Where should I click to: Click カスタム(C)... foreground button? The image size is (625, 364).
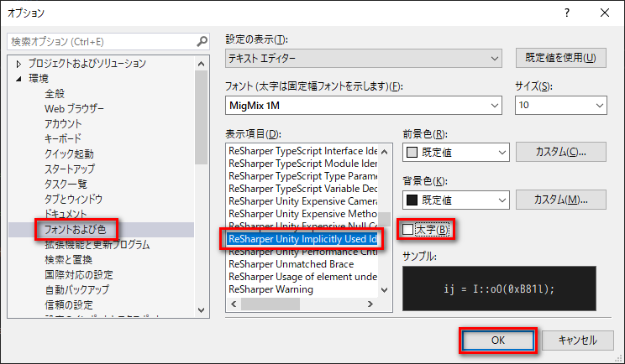[561, 152]
